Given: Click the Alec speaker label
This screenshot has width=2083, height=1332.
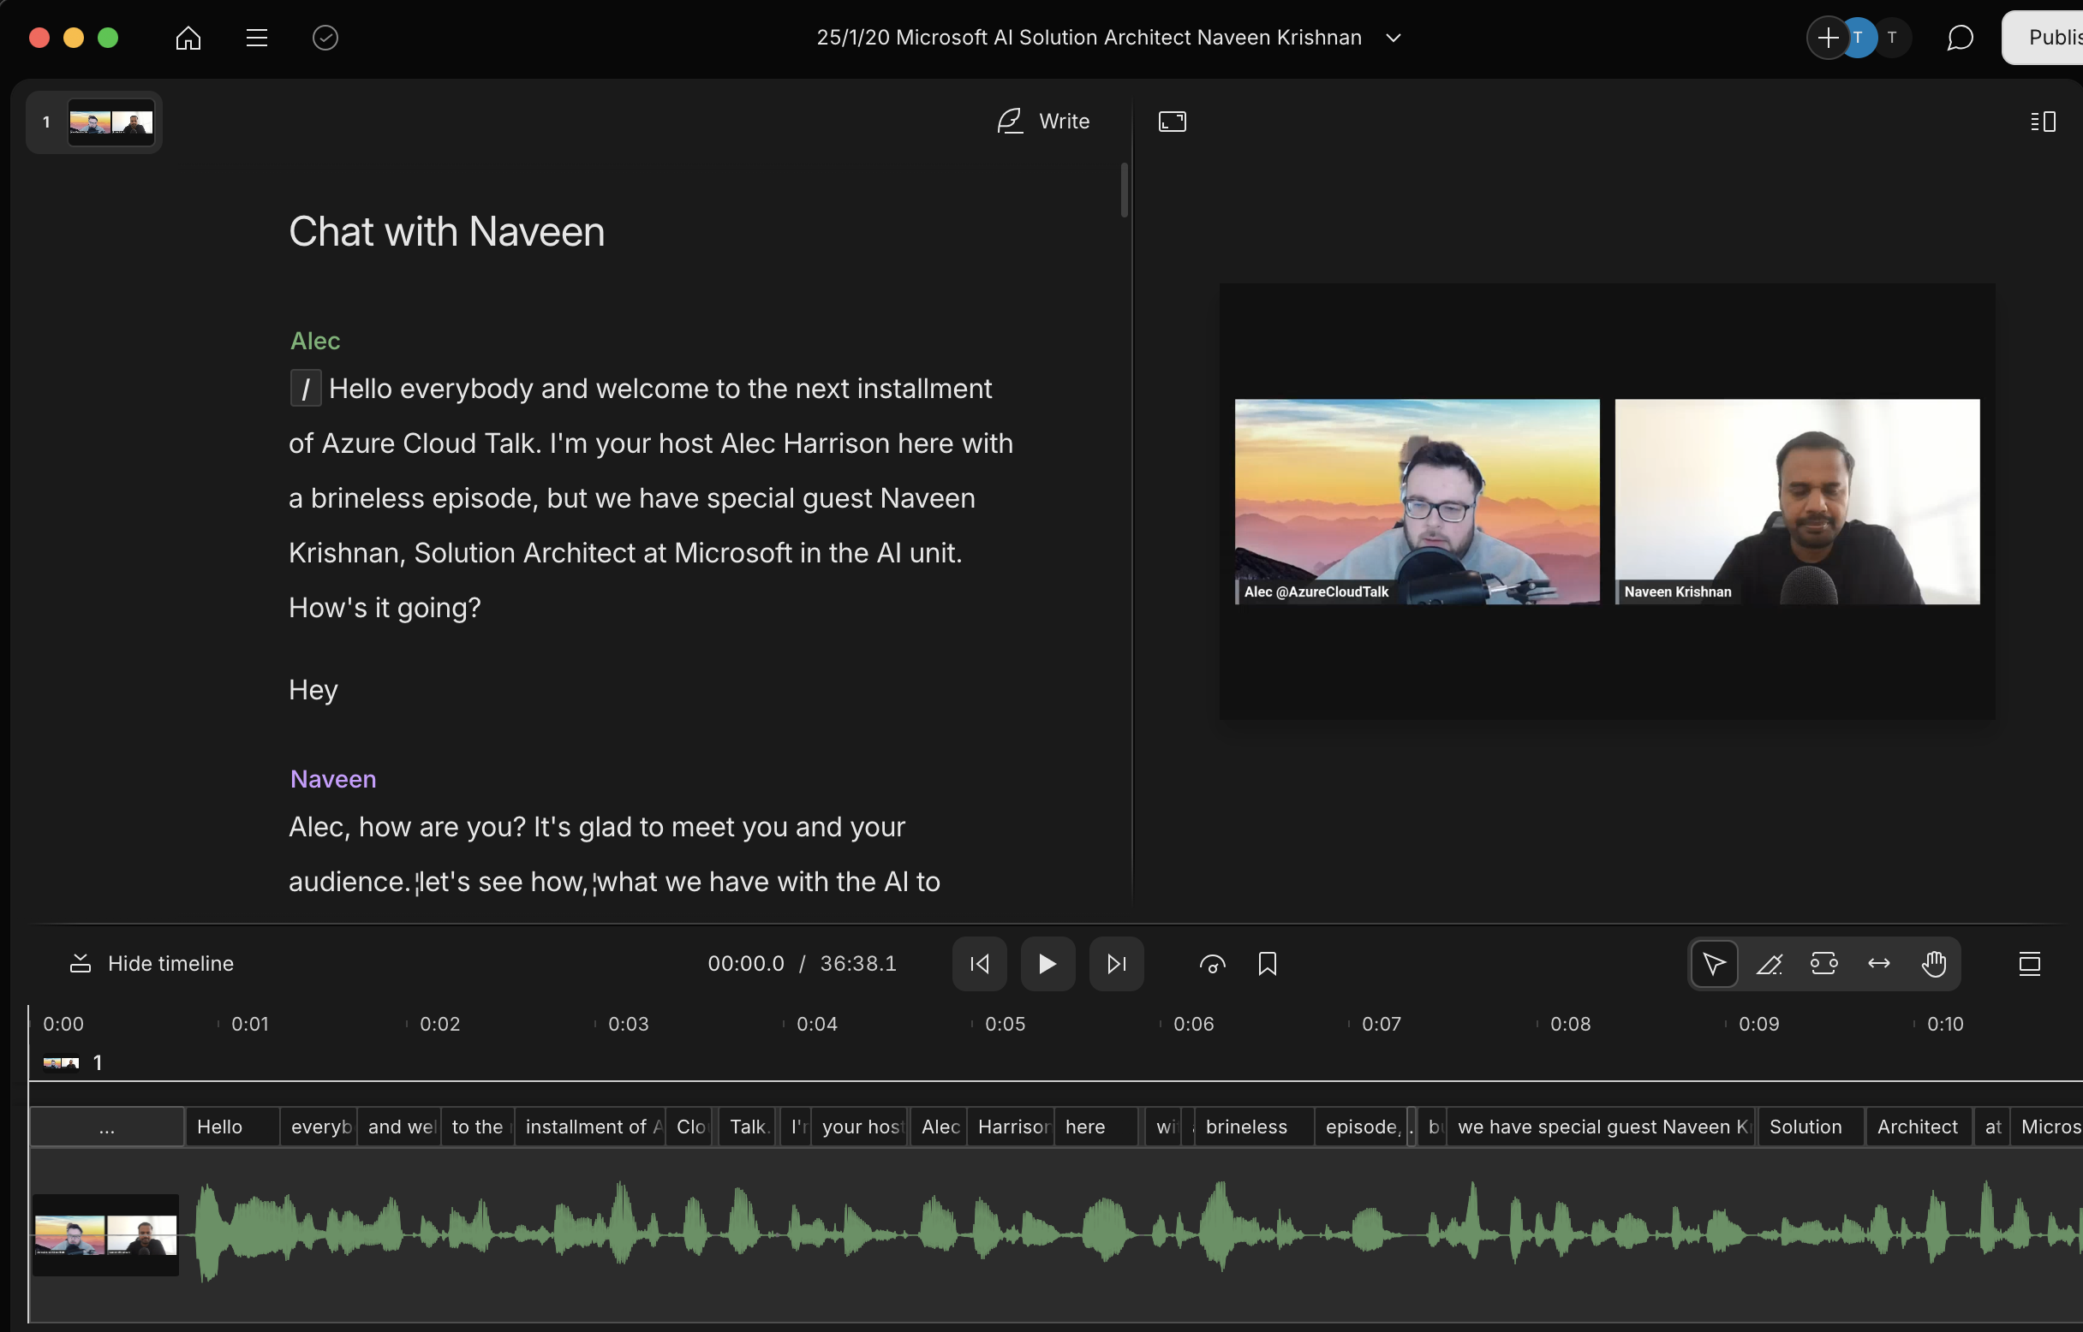Looking at the screenshot, I should click(315, 341).
